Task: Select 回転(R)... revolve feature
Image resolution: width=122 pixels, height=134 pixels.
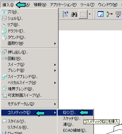Action: point(30,58)
